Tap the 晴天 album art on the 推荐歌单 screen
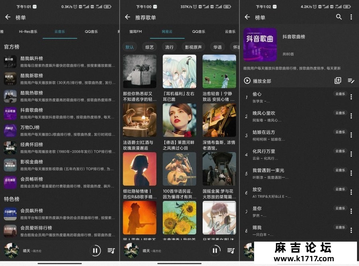The width and height of the screenshot is (359, 266). [x=131, y=250]
